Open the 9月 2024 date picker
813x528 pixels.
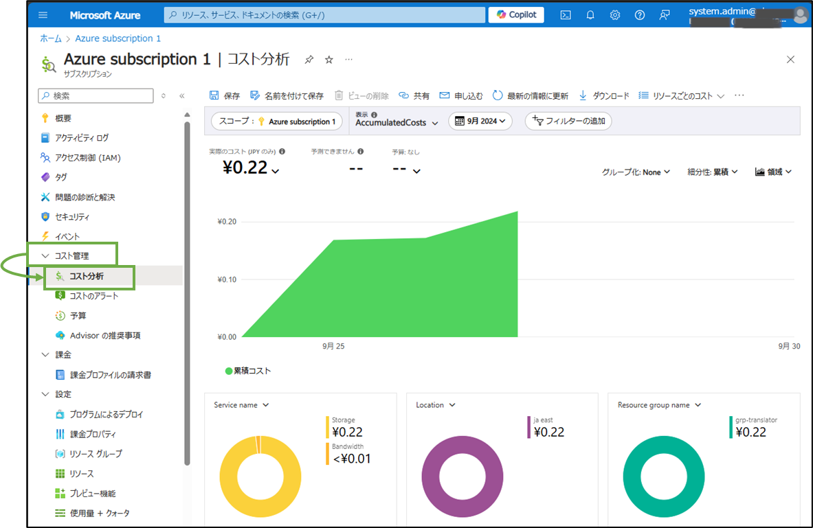tap(480, 121)
